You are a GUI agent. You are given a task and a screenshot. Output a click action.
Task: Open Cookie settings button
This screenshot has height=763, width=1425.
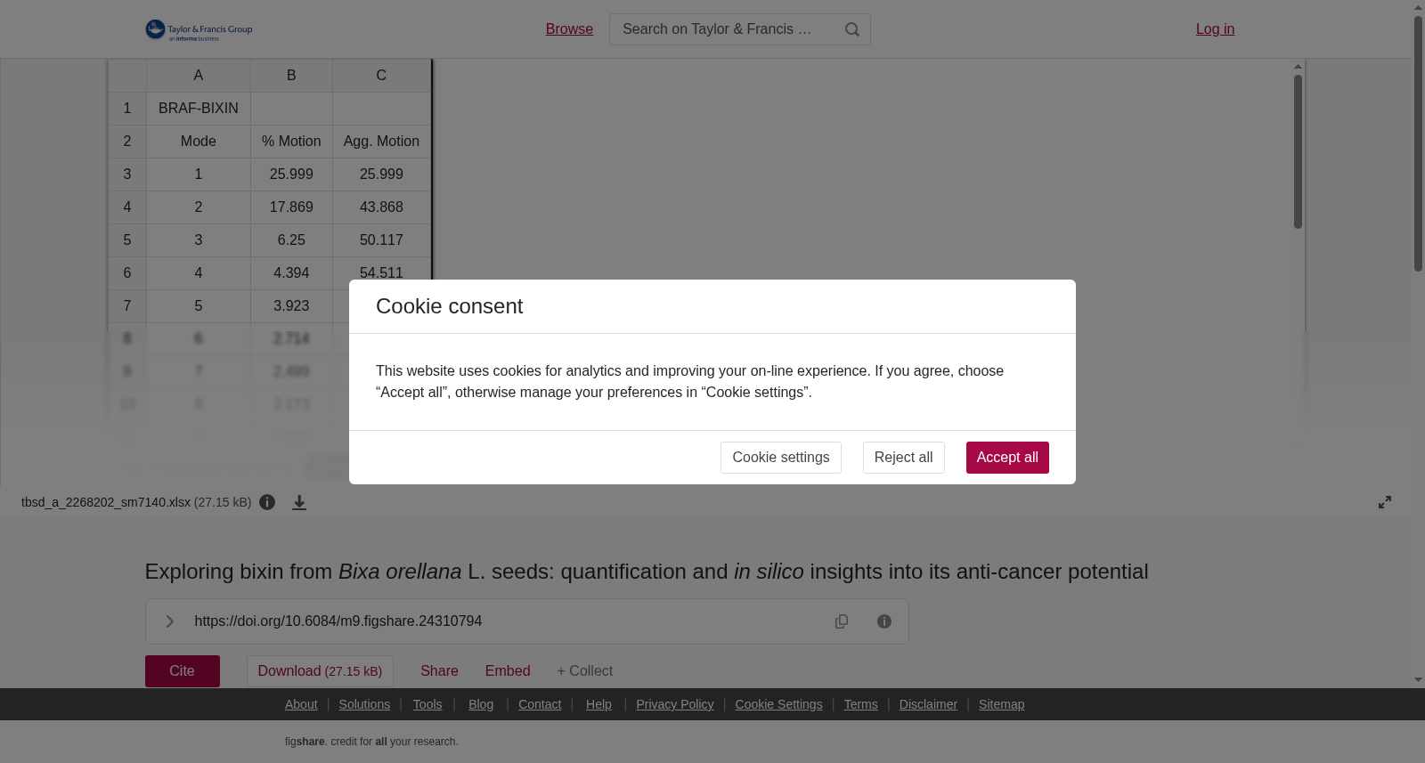[781, 458]
